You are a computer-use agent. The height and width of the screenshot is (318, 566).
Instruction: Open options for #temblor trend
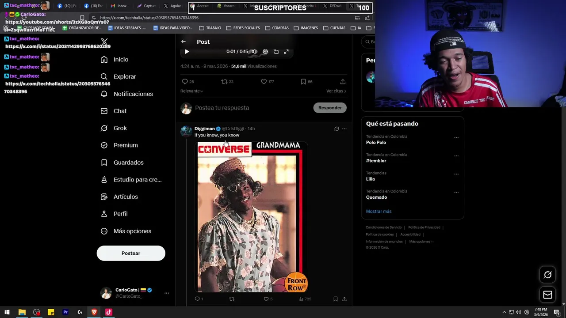point(456,155)
